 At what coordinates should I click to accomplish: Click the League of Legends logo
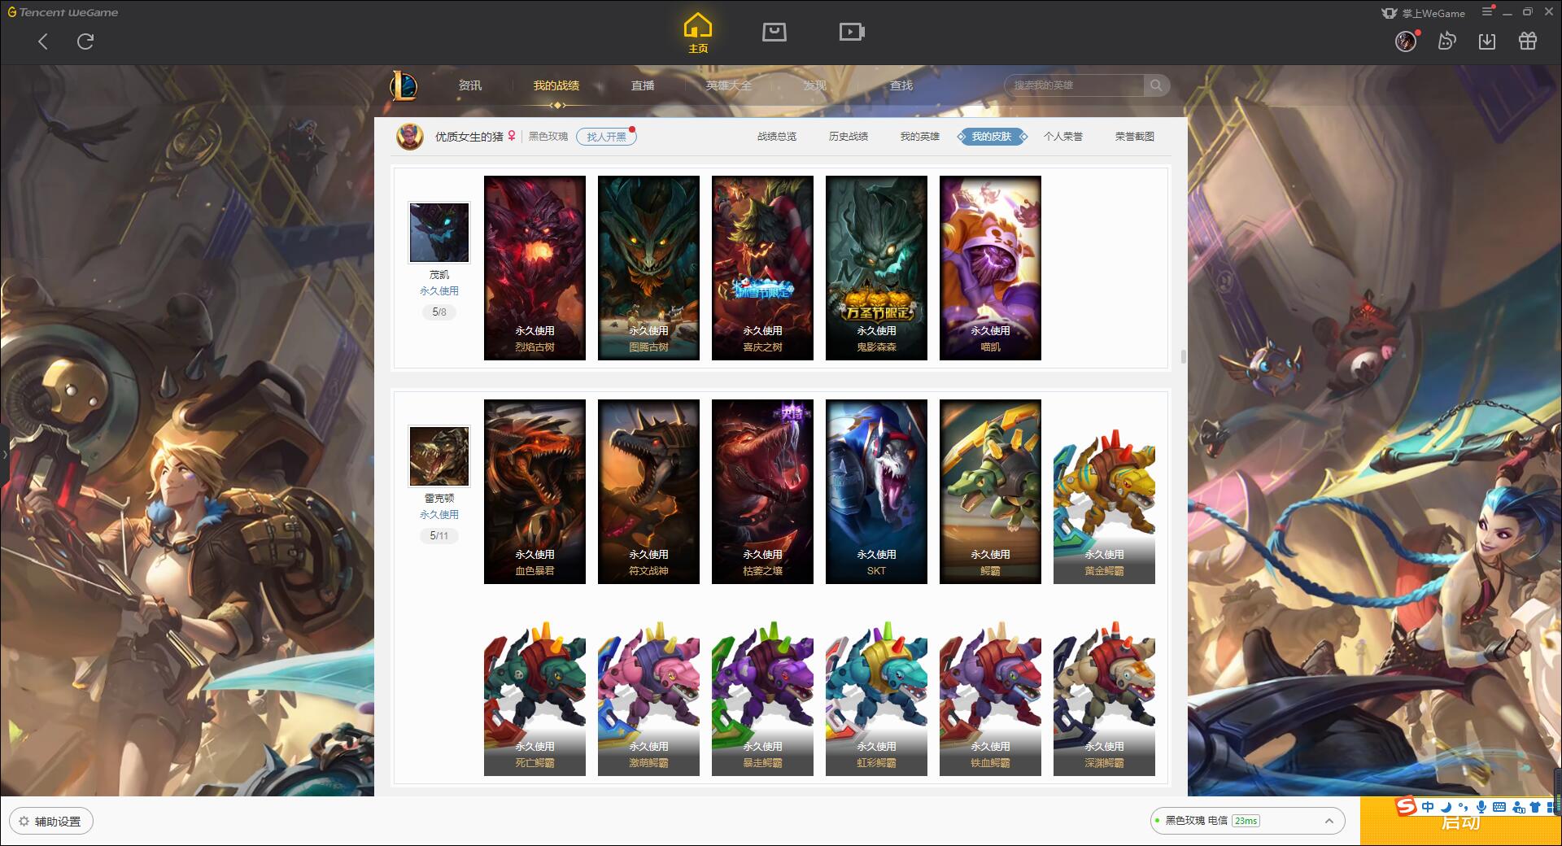tap(404, 85)
